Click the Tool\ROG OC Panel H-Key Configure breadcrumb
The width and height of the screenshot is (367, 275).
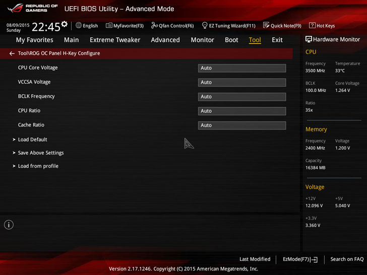[59, 53]
